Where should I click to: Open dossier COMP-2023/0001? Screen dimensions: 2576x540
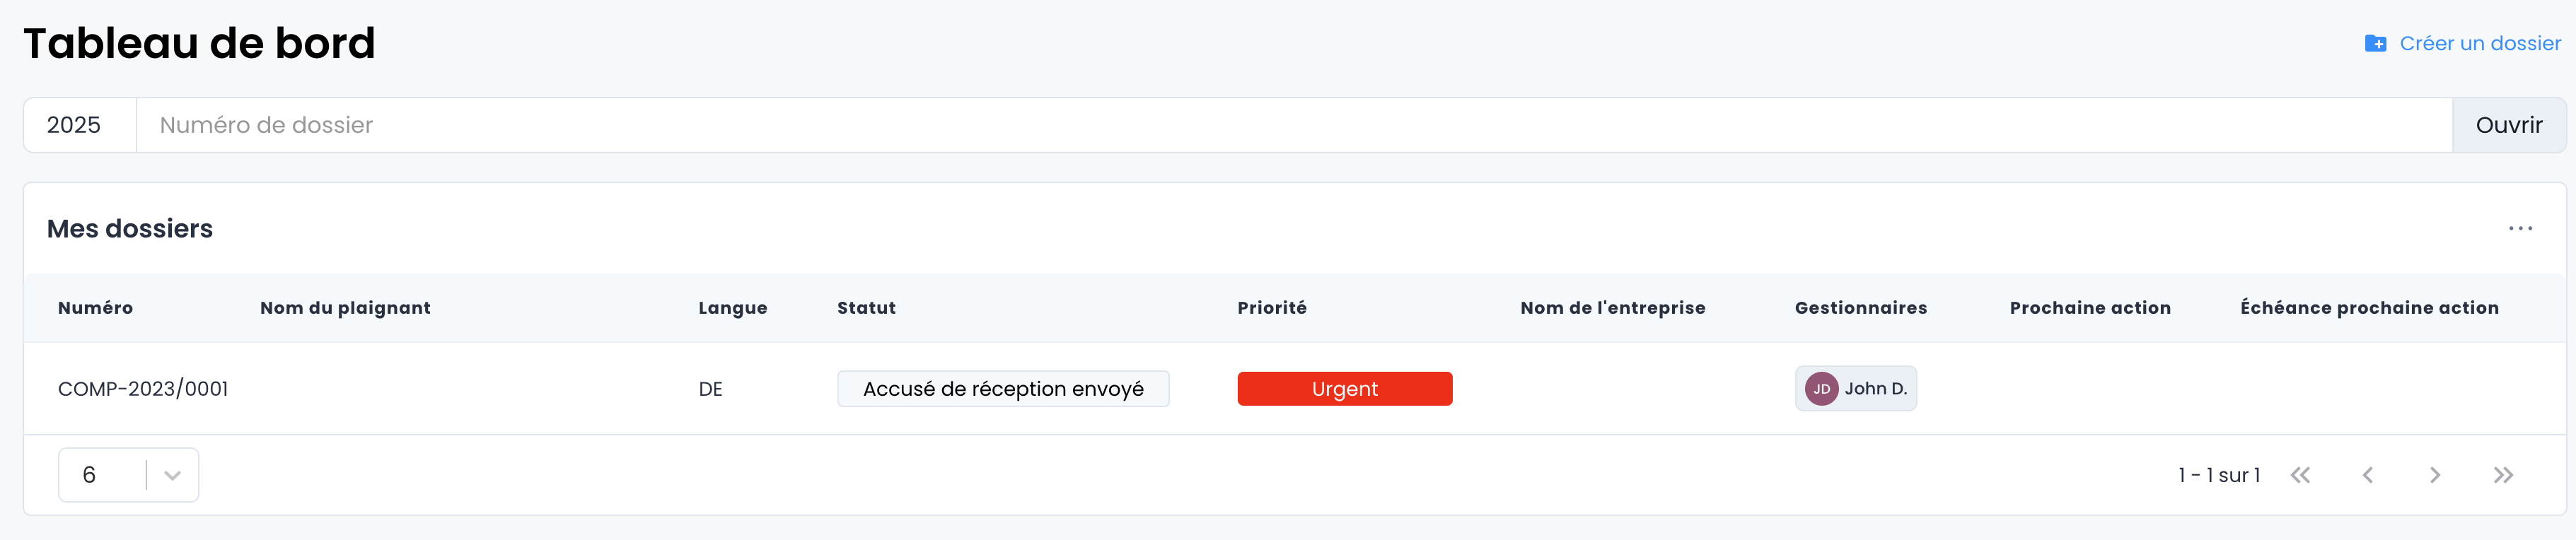click(x=143, y=389)
